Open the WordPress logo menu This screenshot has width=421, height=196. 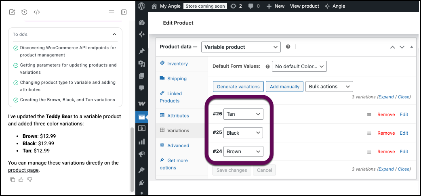(141, 6)
